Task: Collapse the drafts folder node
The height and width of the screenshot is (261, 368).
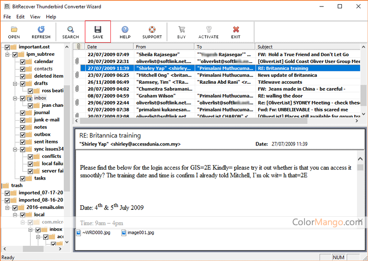Action: tap(15, 84)
